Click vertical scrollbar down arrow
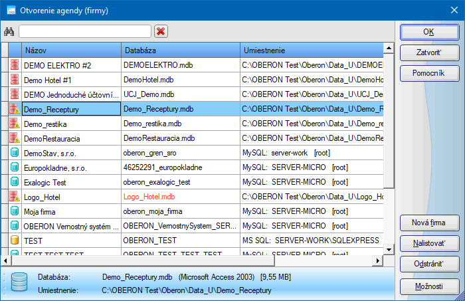The image size is (465, 301). (x=389, y=250)
